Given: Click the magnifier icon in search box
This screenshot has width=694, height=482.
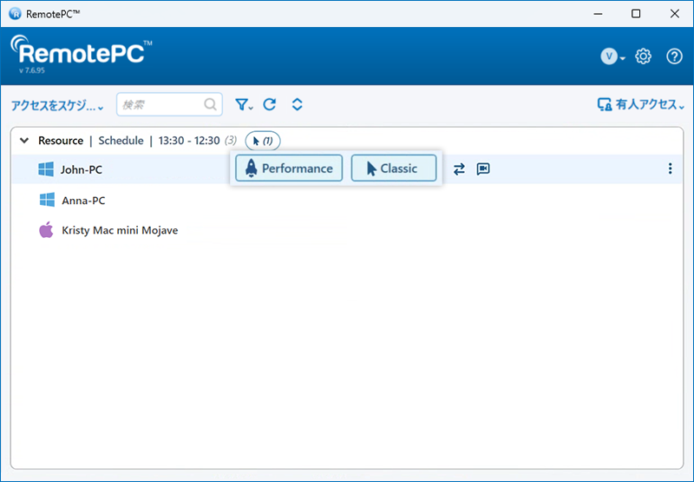Looking at the screenshot, I should click(x=210, y=104).
